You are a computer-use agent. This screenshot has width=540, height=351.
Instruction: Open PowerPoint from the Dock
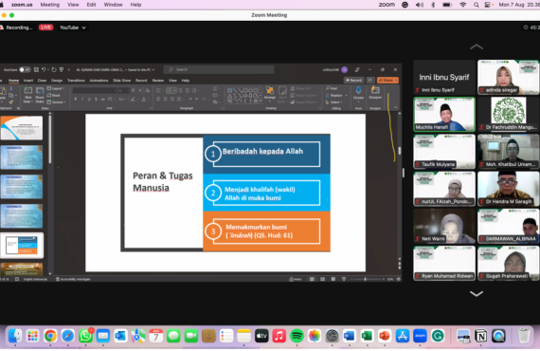pyautogui.click(x=385, y=336)
